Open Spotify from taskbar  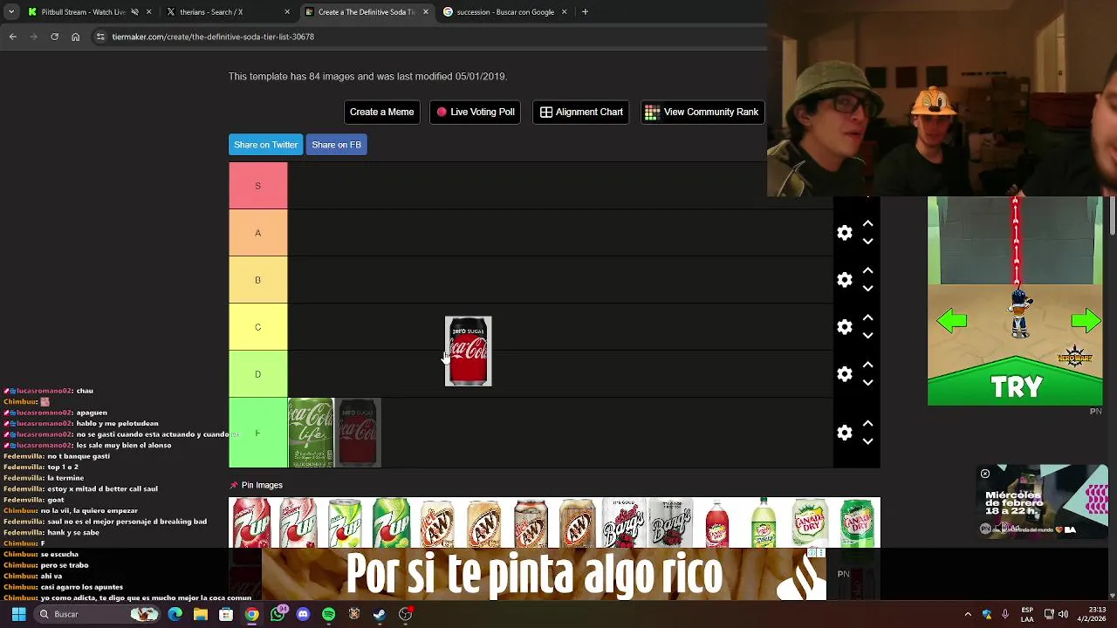(328, 614)
